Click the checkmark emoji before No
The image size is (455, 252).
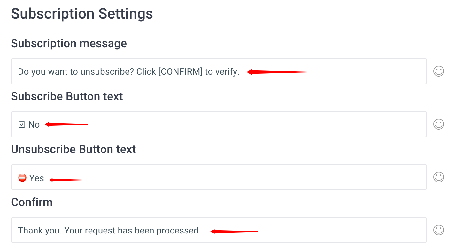pos(22,124)
